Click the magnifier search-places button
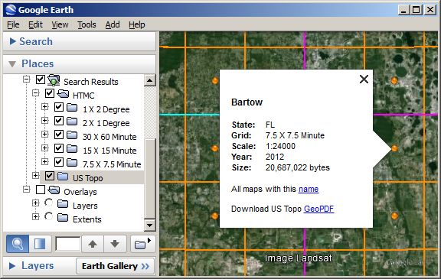 18,244
